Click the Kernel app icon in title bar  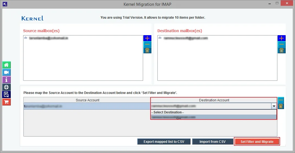click(5, 4)
